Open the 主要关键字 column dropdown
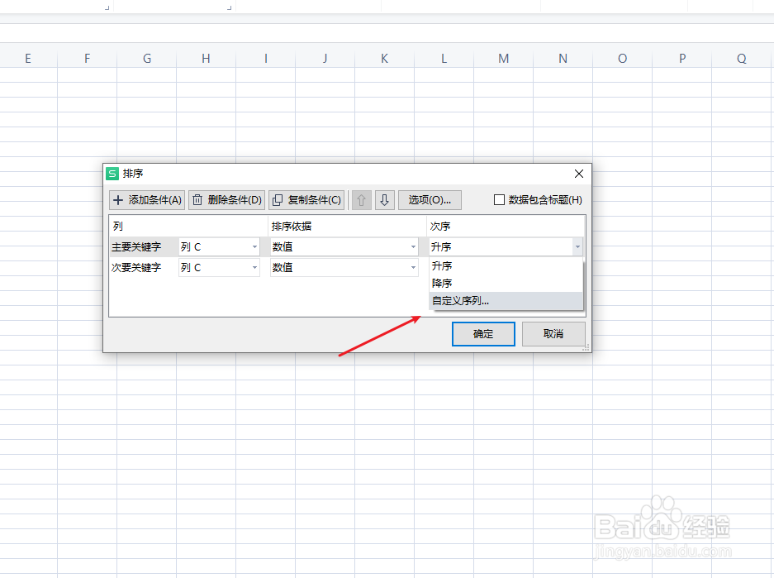Image resolution: width=774 pixels, height=578 pixels. (x=254, y=246)
